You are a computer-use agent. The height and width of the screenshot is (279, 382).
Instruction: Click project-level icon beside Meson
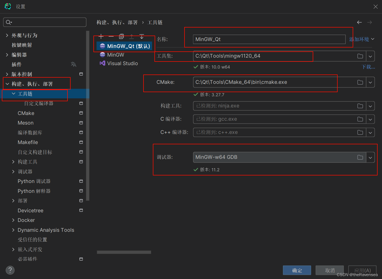(81, 123)
